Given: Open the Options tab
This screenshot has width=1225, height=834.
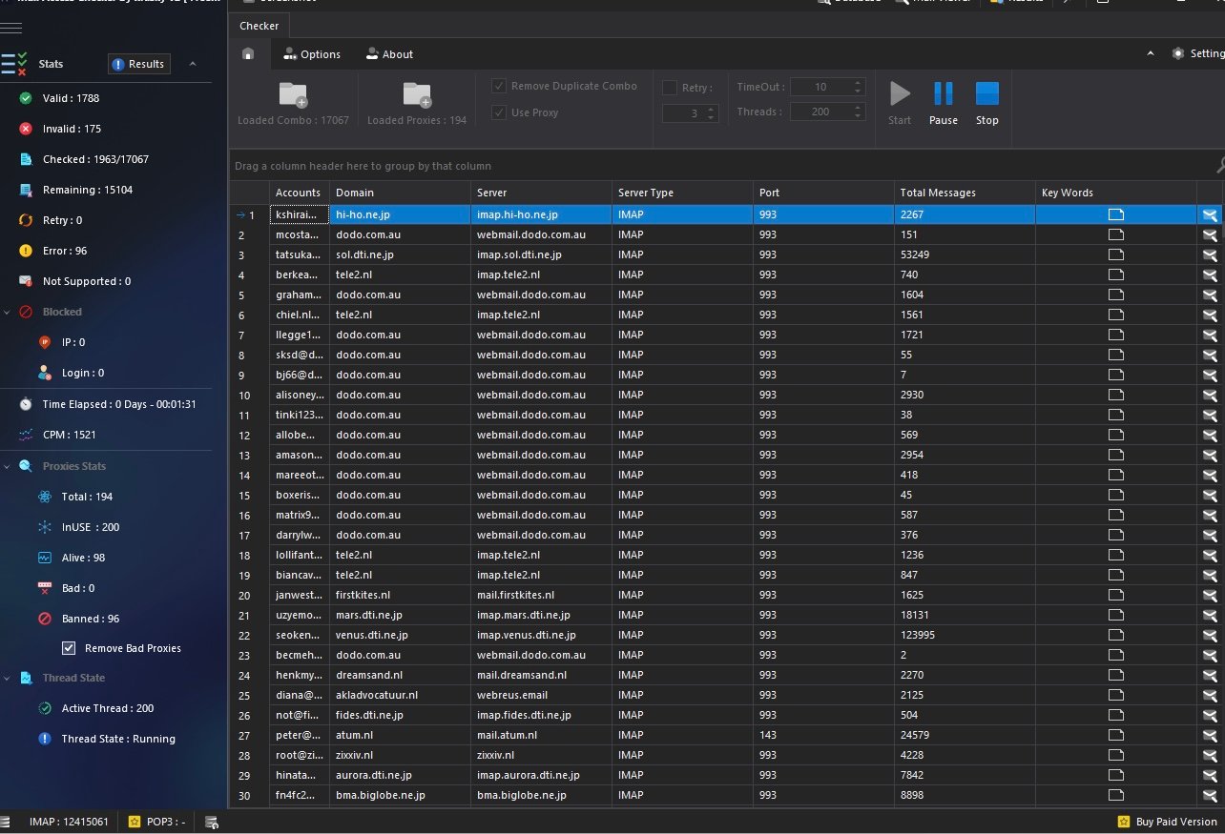Looking at the screenshot, I should click(311, 54).
